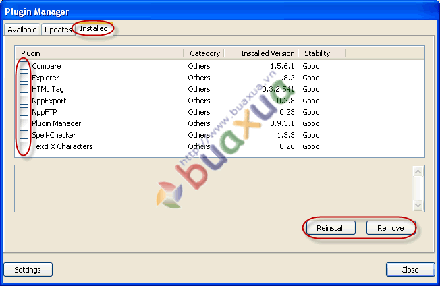Open the Updates tab

[x=58, y=30]
